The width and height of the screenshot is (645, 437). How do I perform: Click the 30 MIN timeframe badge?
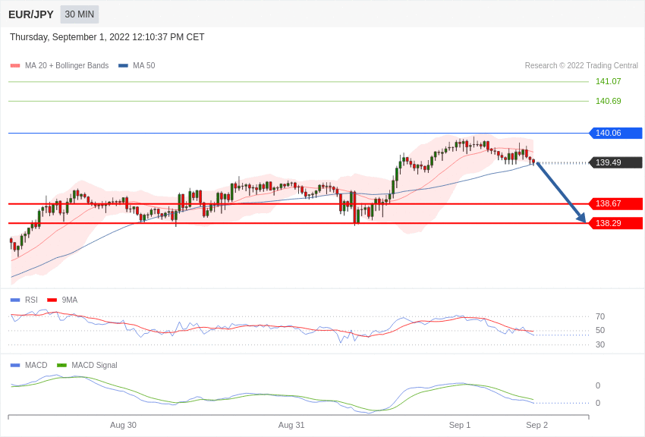point(80,14)
